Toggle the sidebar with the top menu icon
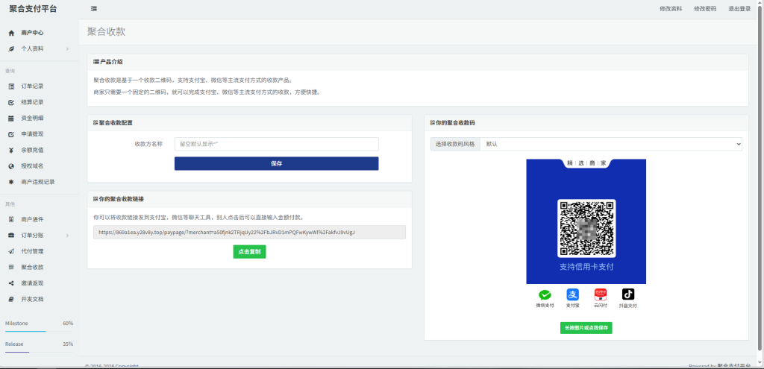 pyautogui.click(x=93, y=9)
